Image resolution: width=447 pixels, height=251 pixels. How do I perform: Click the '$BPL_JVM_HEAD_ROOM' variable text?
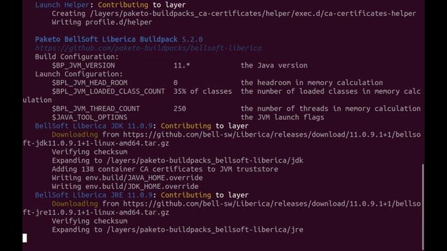point(89,83)
